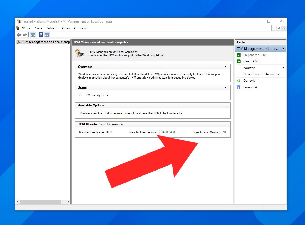Click 'The TPM is ready for use.' status text

94,95
